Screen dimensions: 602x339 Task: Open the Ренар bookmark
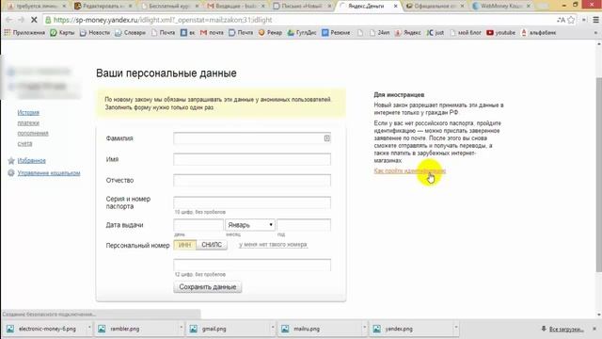point(270,33)
